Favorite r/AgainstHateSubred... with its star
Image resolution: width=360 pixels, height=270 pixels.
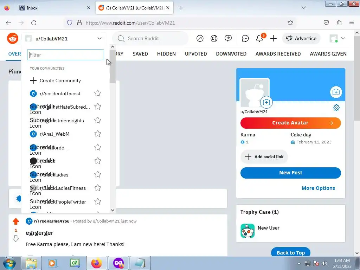98,107
